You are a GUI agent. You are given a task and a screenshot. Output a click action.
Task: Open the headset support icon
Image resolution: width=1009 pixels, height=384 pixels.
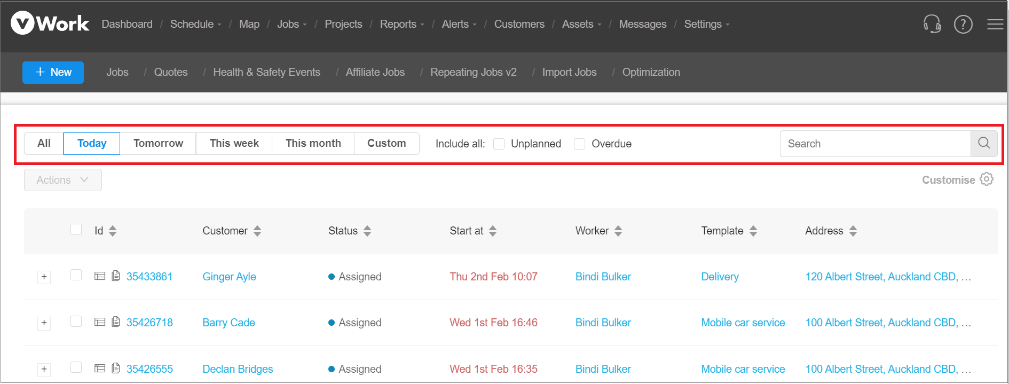pyautogui.click(x=932, y=24)
